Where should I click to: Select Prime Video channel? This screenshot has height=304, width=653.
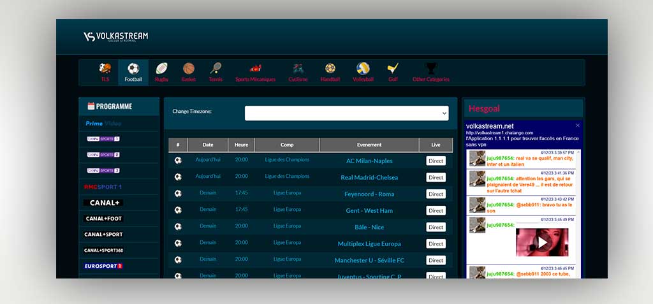coord(103,123)
